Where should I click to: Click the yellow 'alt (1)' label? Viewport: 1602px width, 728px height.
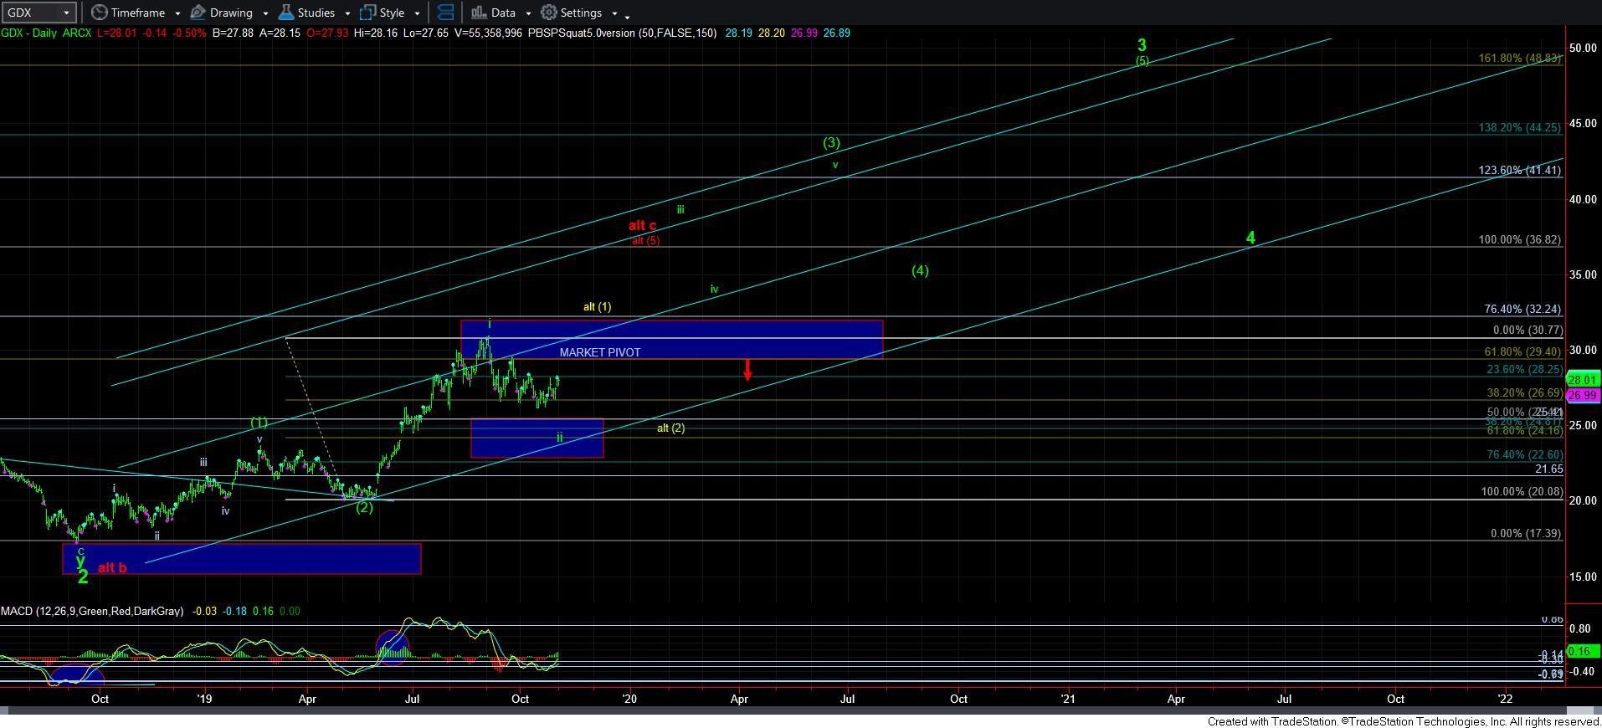click(598, 307)
